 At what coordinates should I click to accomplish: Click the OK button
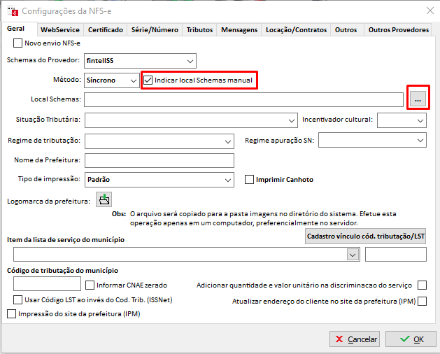tap(412, 339)
